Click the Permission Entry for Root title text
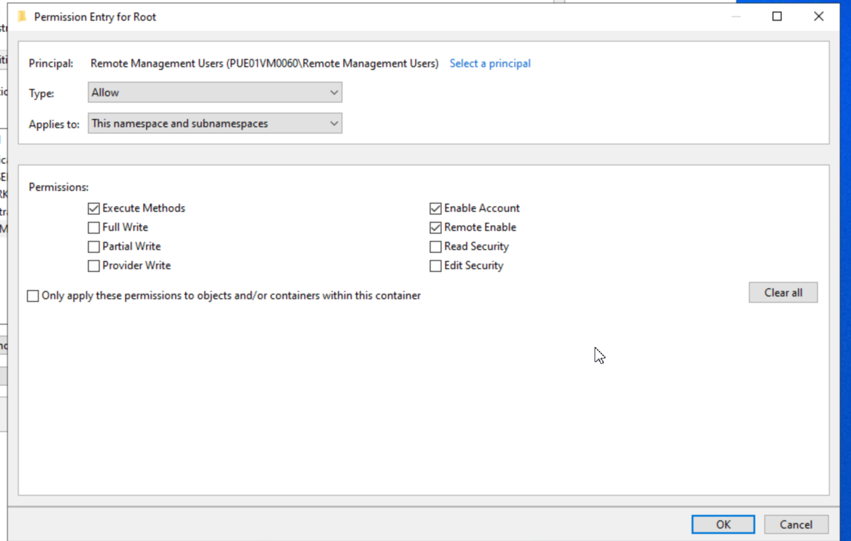Image resolution: width=851 pixels, height=541 pixels. (95, 16)
